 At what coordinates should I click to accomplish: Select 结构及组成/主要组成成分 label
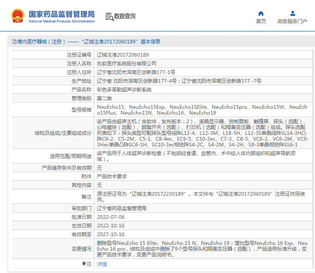(63, 133)
